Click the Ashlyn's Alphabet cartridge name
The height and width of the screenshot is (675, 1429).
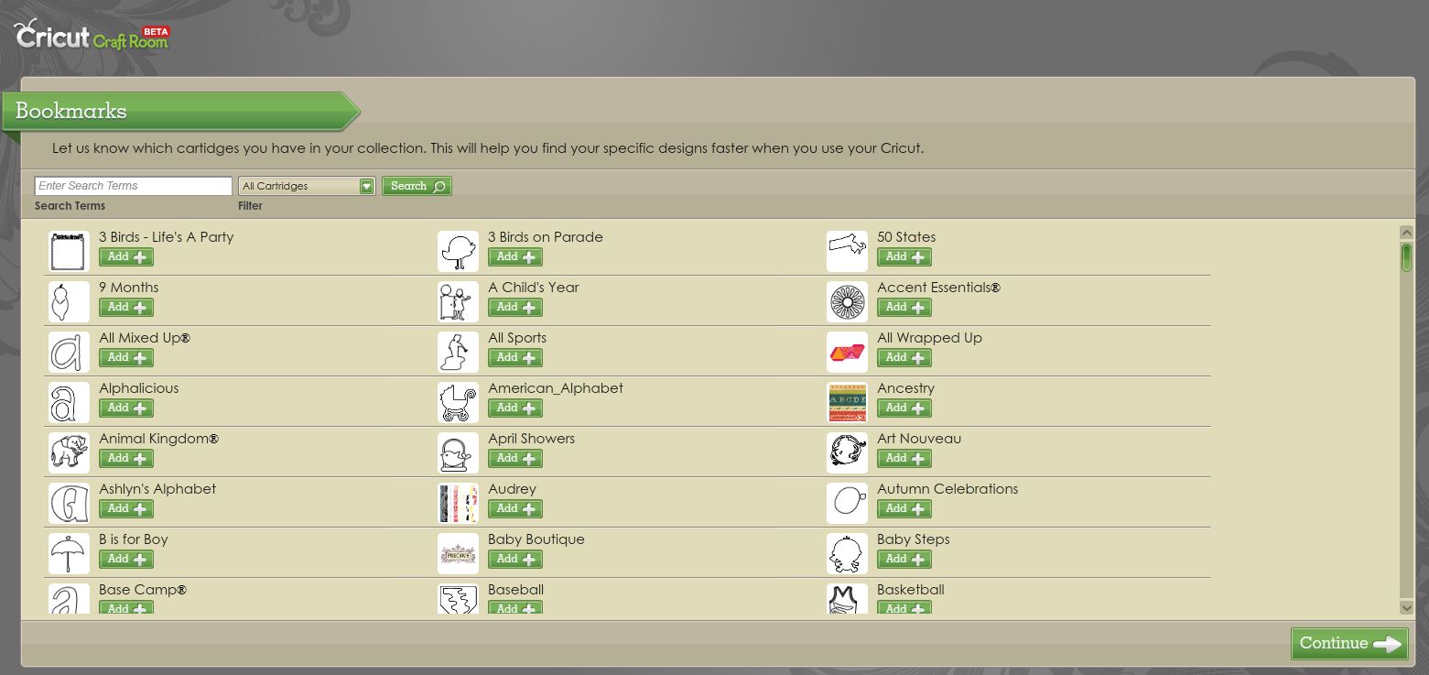point(157,489)
